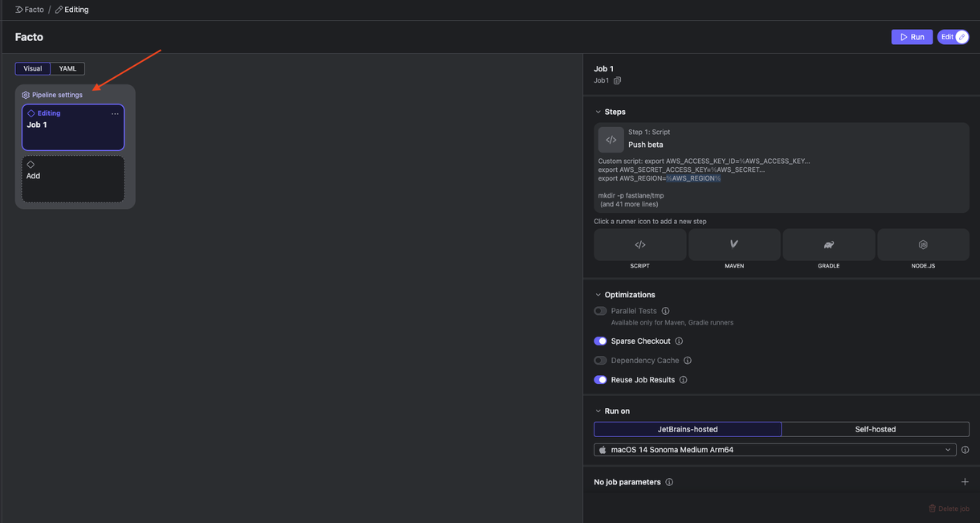
Task: Show info about Reuse Job Results
Action: click(x=684, y=380)
